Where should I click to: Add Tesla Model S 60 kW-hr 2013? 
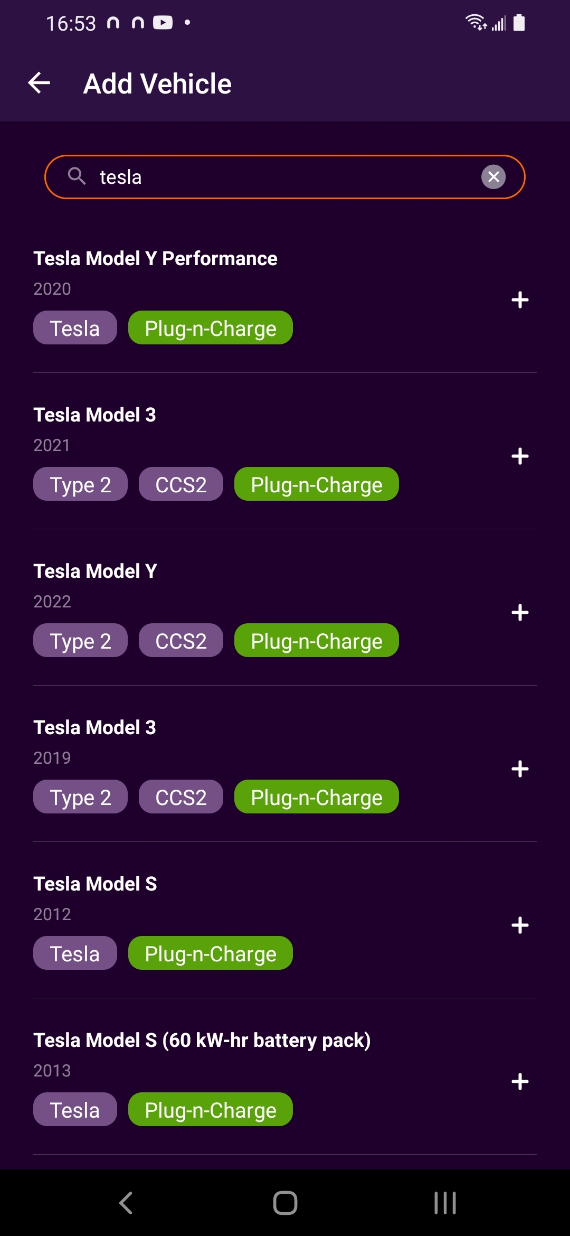[520, 1082]
